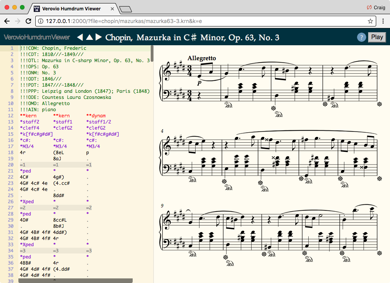Viewport: 390px width, 283px height.
Task: Reload the page
Action: 28,21
